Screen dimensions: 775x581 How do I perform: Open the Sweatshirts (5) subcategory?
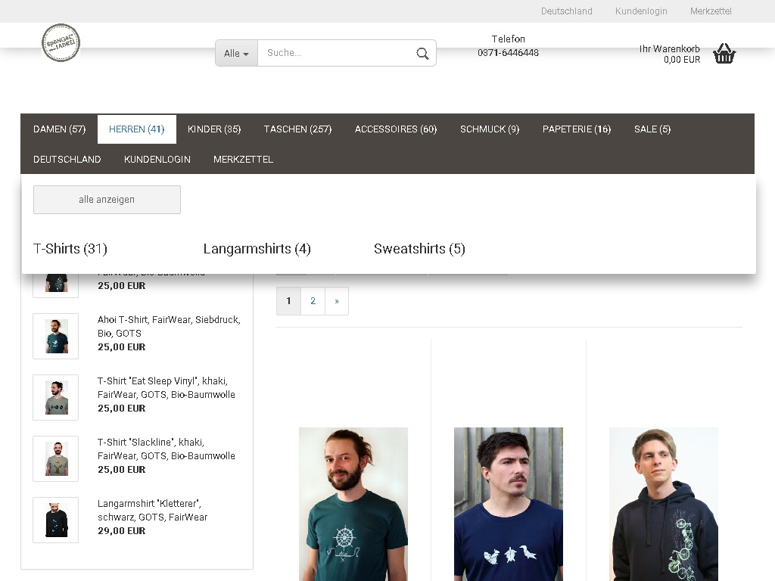(419, 249)
